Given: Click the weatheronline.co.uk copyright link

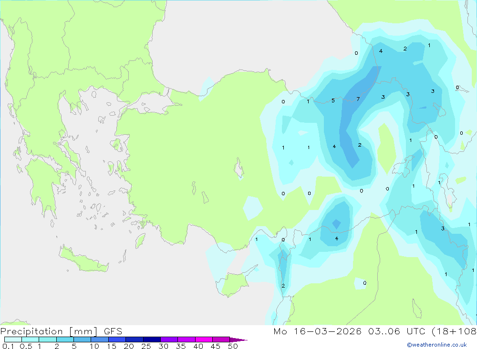Looking at the screenshot, I should point(436,345).
